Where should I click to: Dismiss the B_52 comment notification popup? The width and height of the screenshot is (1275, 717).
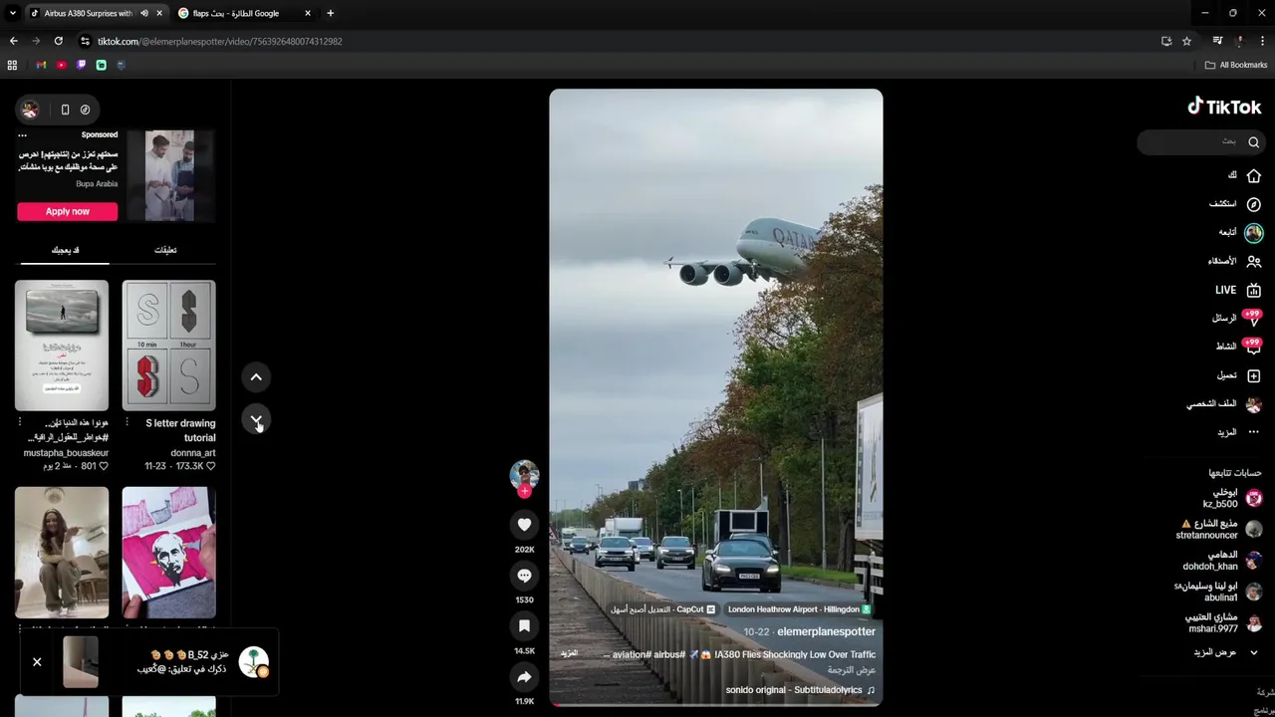pos(37,661)
